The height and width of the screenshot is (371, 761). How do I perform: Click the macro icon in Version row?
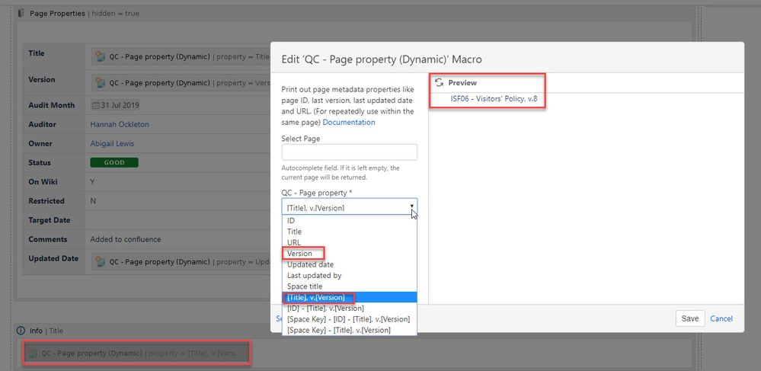coord(101,82)
